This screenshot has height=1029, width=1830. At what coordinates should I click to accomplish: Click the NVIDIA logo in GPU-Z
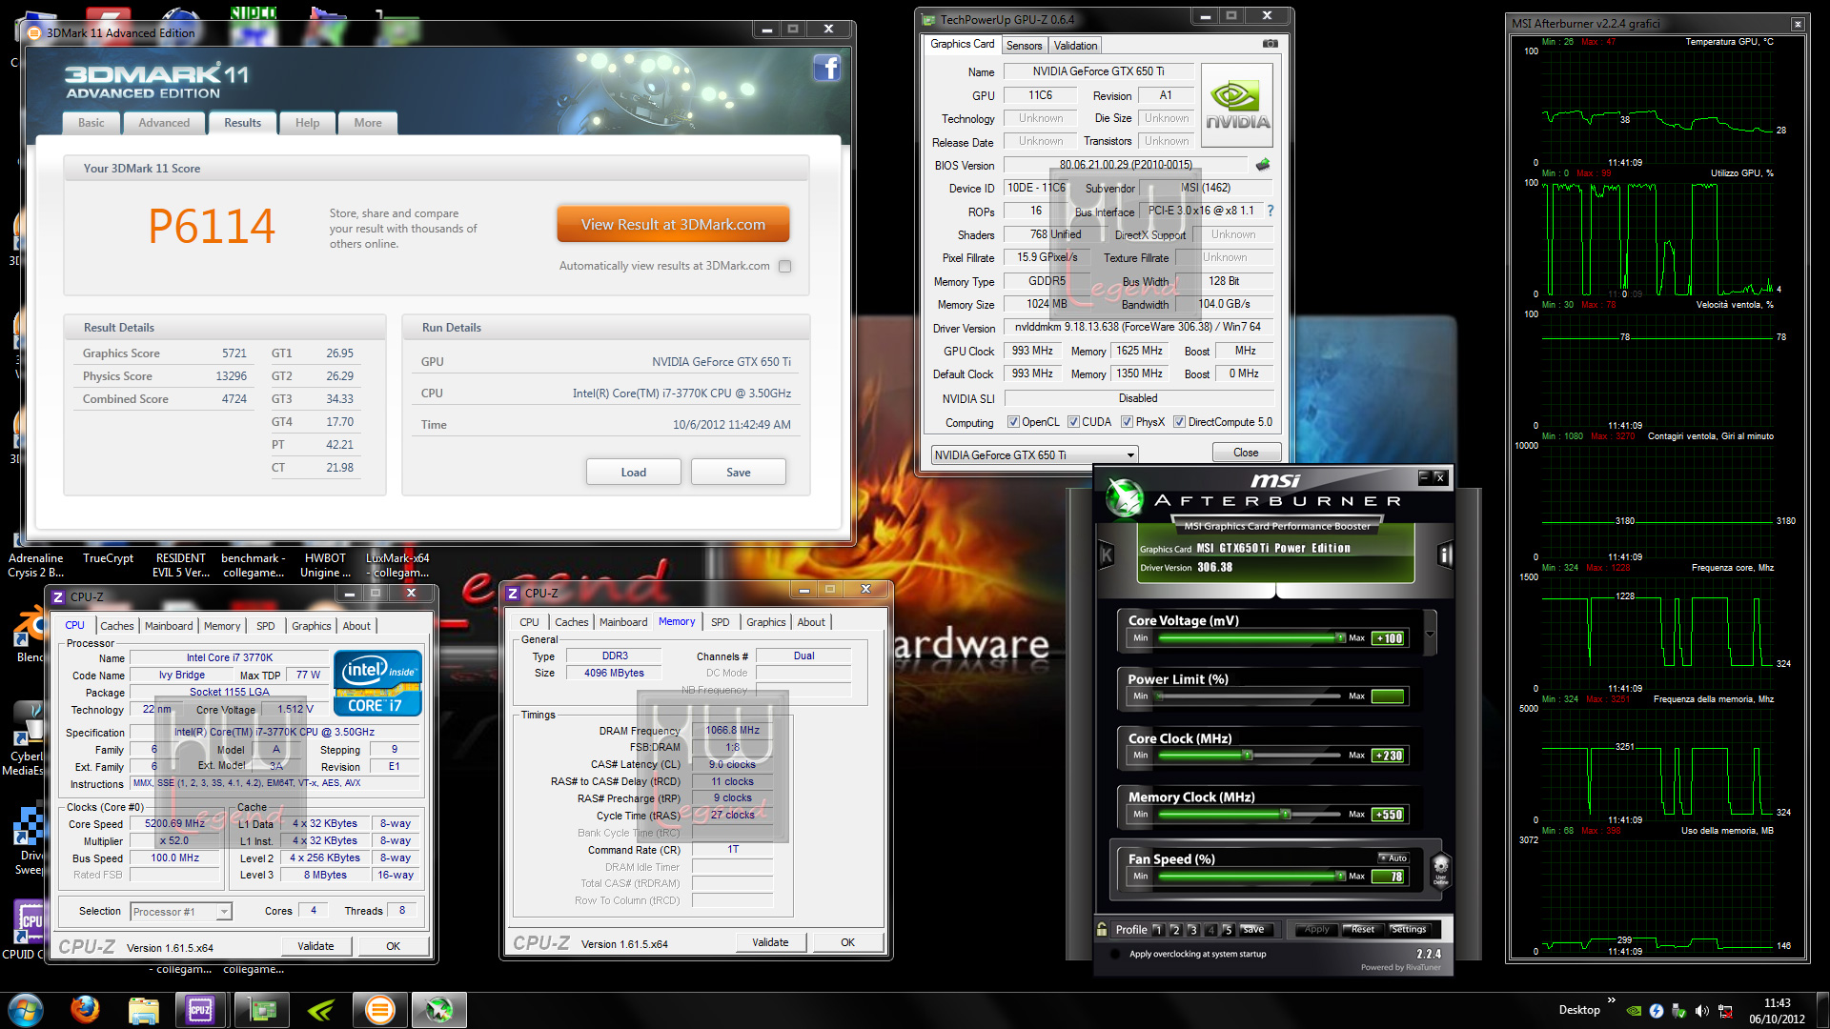[1237, 106]
